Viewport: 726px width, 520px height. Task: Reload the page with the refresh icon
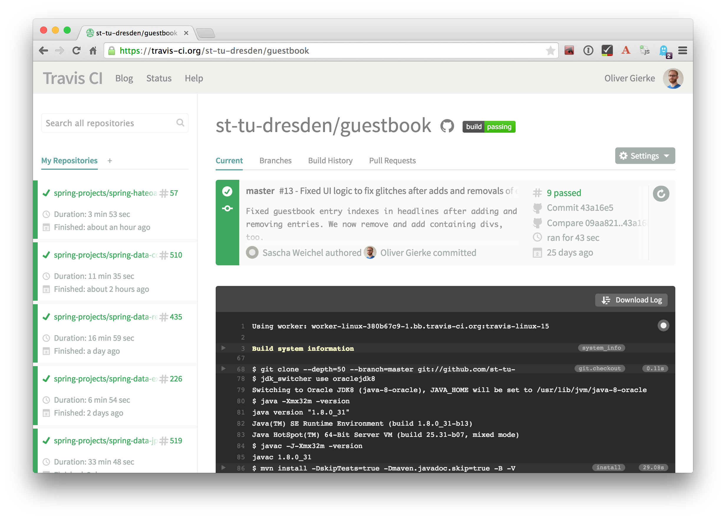point(76,51)
